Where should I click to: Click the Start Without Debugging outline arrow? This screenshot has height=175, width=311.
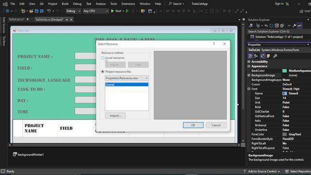click(127, 11)
